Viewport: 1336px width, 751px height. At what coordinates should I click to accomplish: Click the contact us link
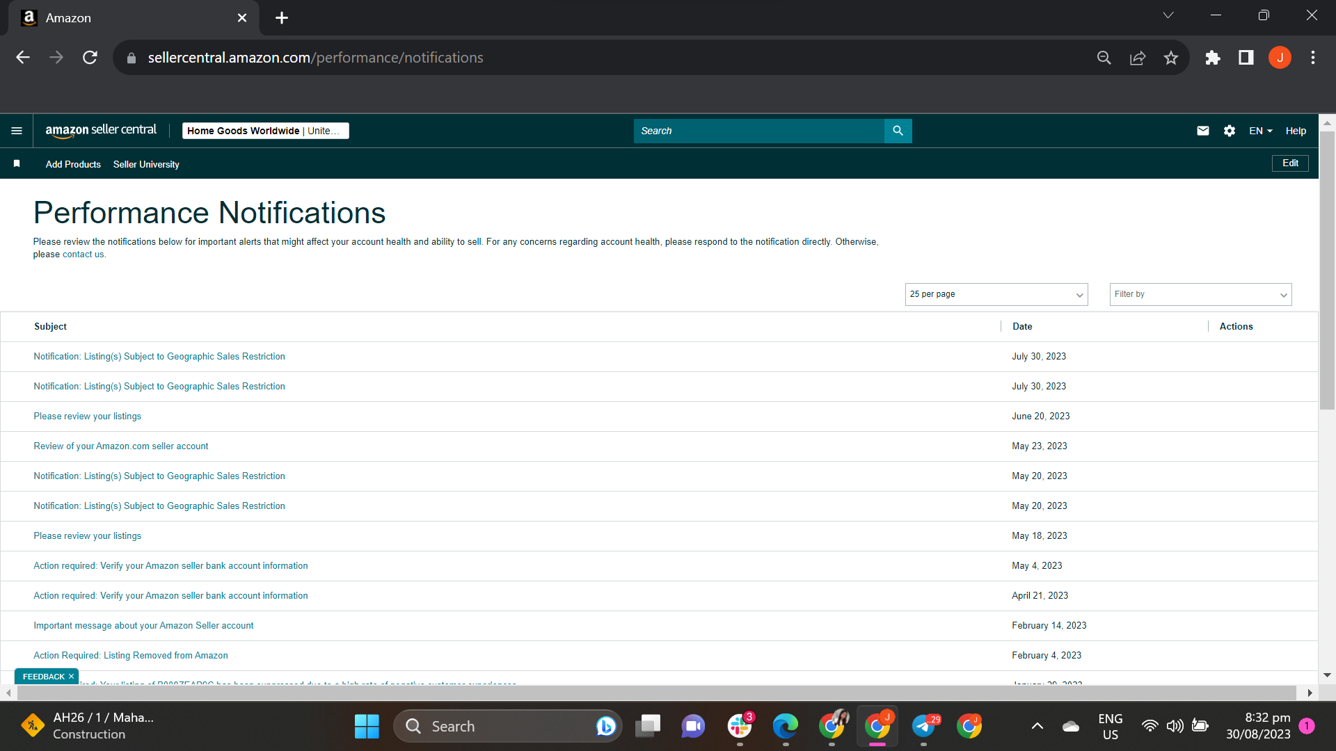(x=83, y=255)
